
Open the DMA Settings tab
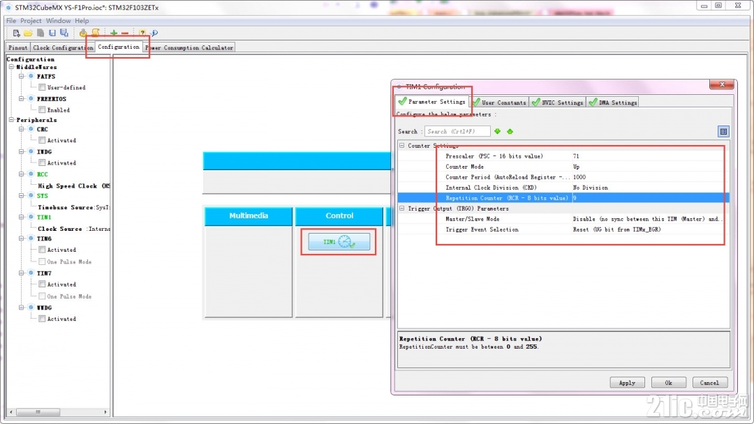click(613, 103)
